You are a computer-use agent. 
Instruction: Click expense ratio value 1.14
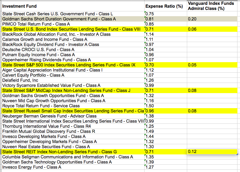166,34
